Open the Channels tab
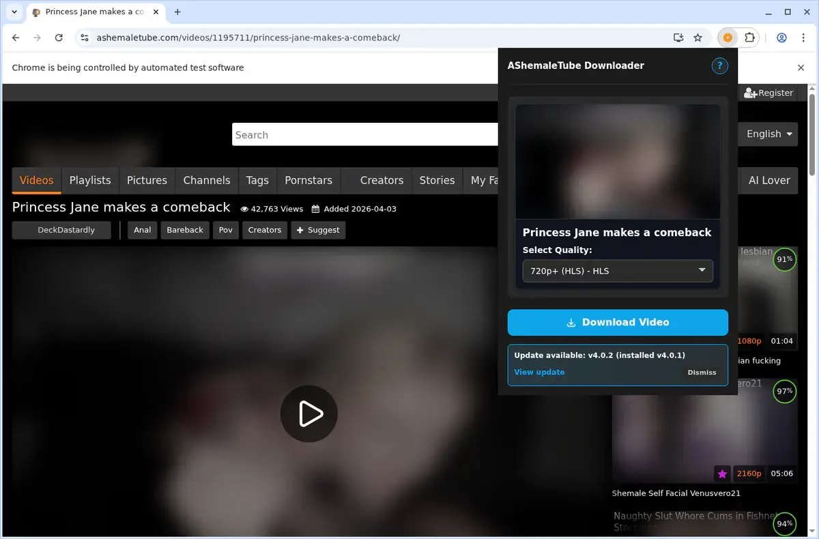Screen dimensions: 819x539 pyautogui.click(x=207, y=180)
